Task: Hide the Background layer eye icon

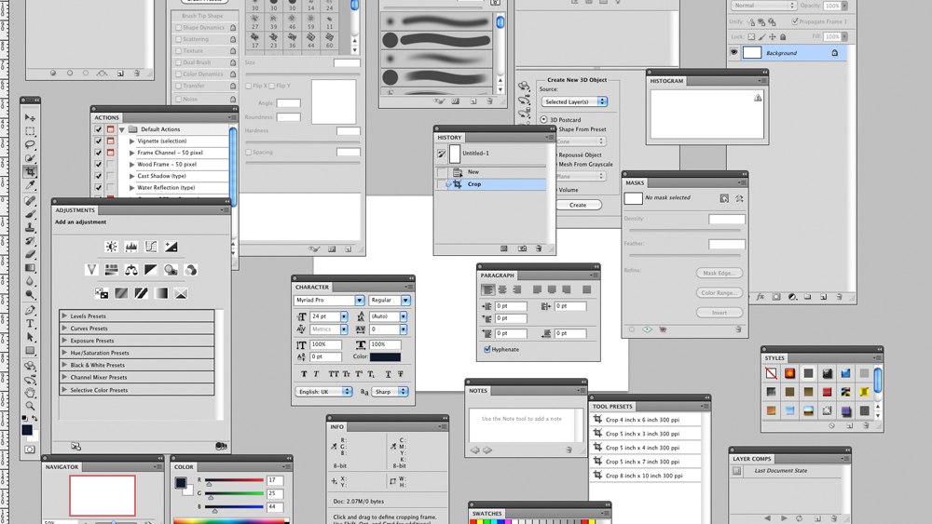Action: click(734, 53)
